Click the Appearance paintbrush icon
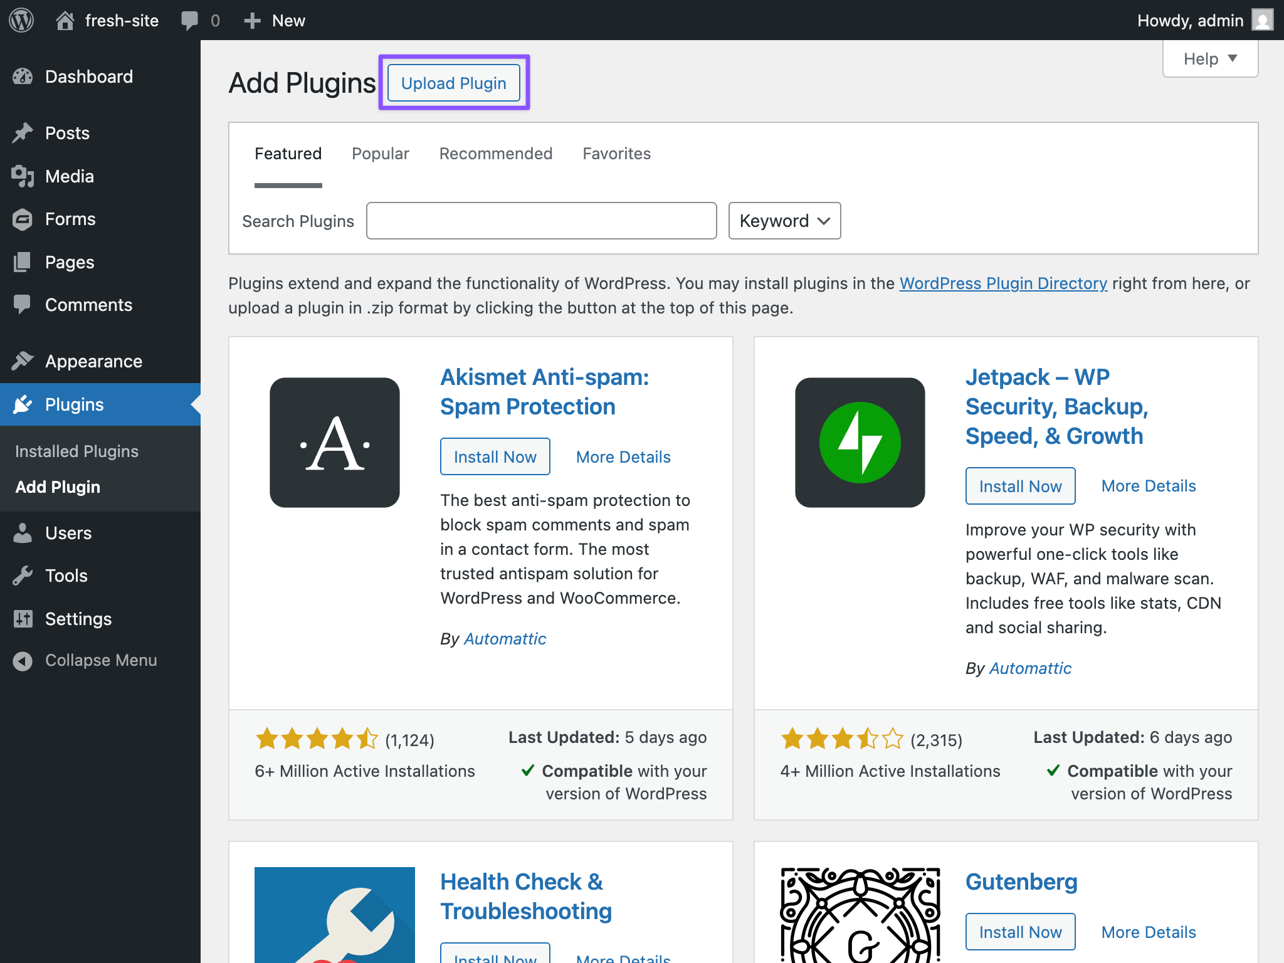This screenshot has width=1284, height=963. 23,361
